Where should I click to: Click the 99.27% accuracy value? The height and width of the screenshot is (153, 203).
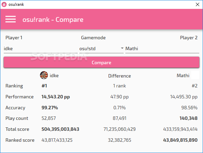(x=50, y=108)
